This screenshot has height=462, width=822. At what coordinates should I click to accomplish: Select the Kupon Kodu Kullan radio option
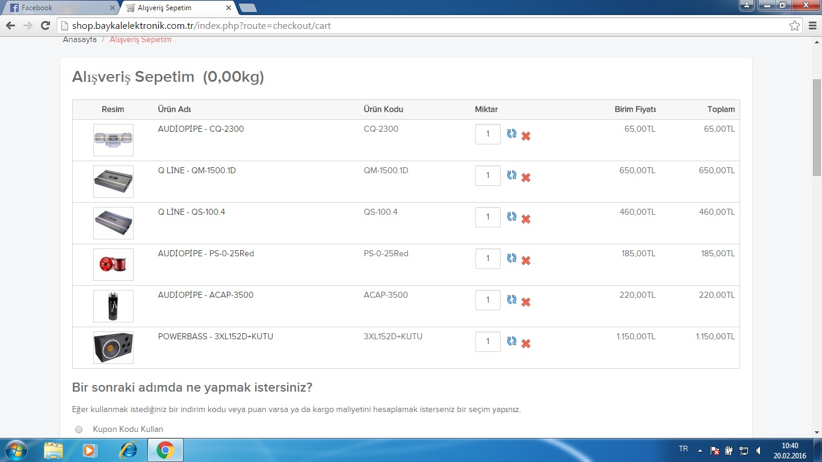(x=79, y=430)
